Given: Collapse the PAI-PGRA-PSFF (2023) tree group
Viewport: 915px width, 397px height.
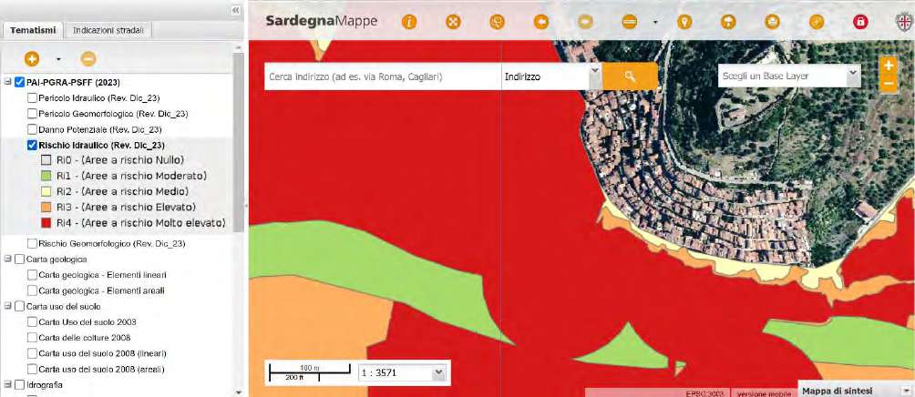Looking at the screenshot, I should [x=7, y=82].
